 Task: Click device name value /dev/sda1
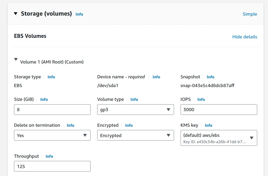click(x=108, y=85)
